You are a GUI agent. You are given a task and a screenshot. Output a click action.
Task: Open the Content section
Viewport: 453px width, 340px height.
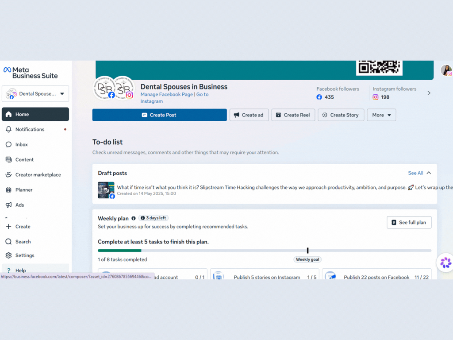point(35,159)
